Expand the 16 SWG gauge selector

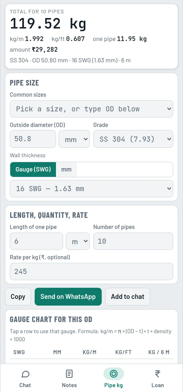[x=91, y=189]
